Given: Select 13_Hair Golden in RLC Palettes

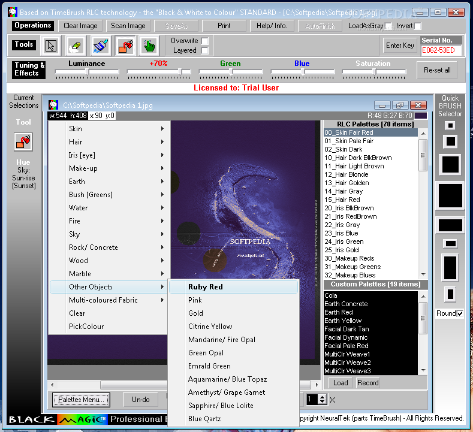Looking at the screenshot, I should pyautogui.click(x=370, y=183).
